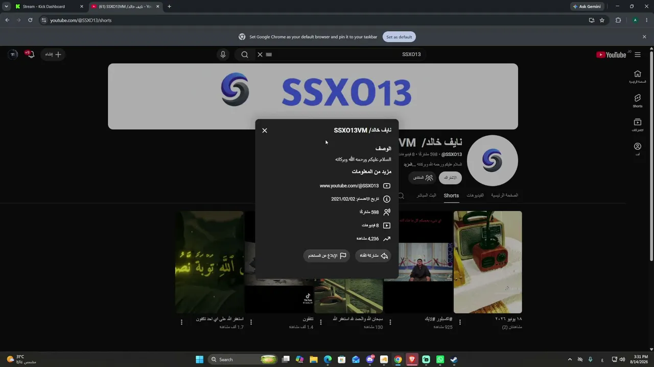Viewport: 654px width, 367px height.
Task: Close the channel info dialog
Action: tap(265, 130)
